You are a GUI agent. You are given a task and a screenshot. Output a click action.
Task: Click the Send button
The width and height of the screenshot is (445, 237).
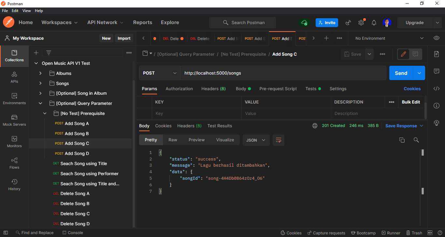pyautogui.click(x=401, y=73)
